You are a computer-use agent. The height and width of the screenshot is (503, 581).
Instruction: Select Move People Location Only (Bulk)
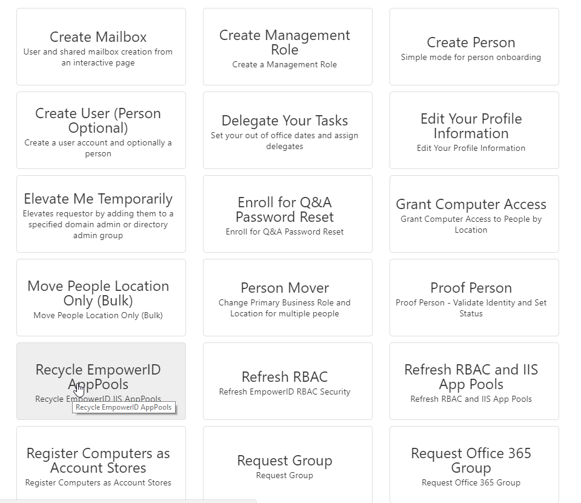pyautogui.click(x=101, y=297)
